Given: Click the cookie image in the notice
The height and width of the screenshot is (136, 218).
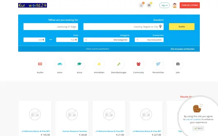Looking at the screenshot, I should [x=198, y=108].
